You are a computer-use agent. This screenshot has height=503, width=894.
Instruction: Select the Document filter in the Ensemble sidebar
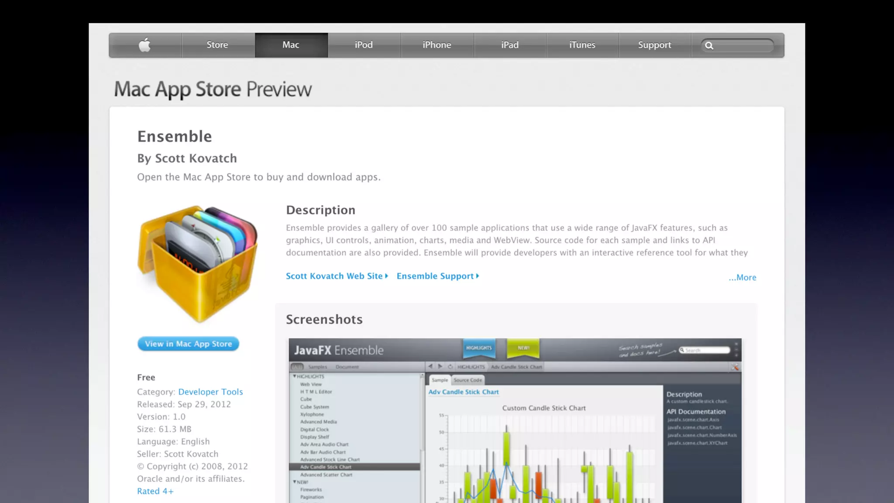coord(347,367)
